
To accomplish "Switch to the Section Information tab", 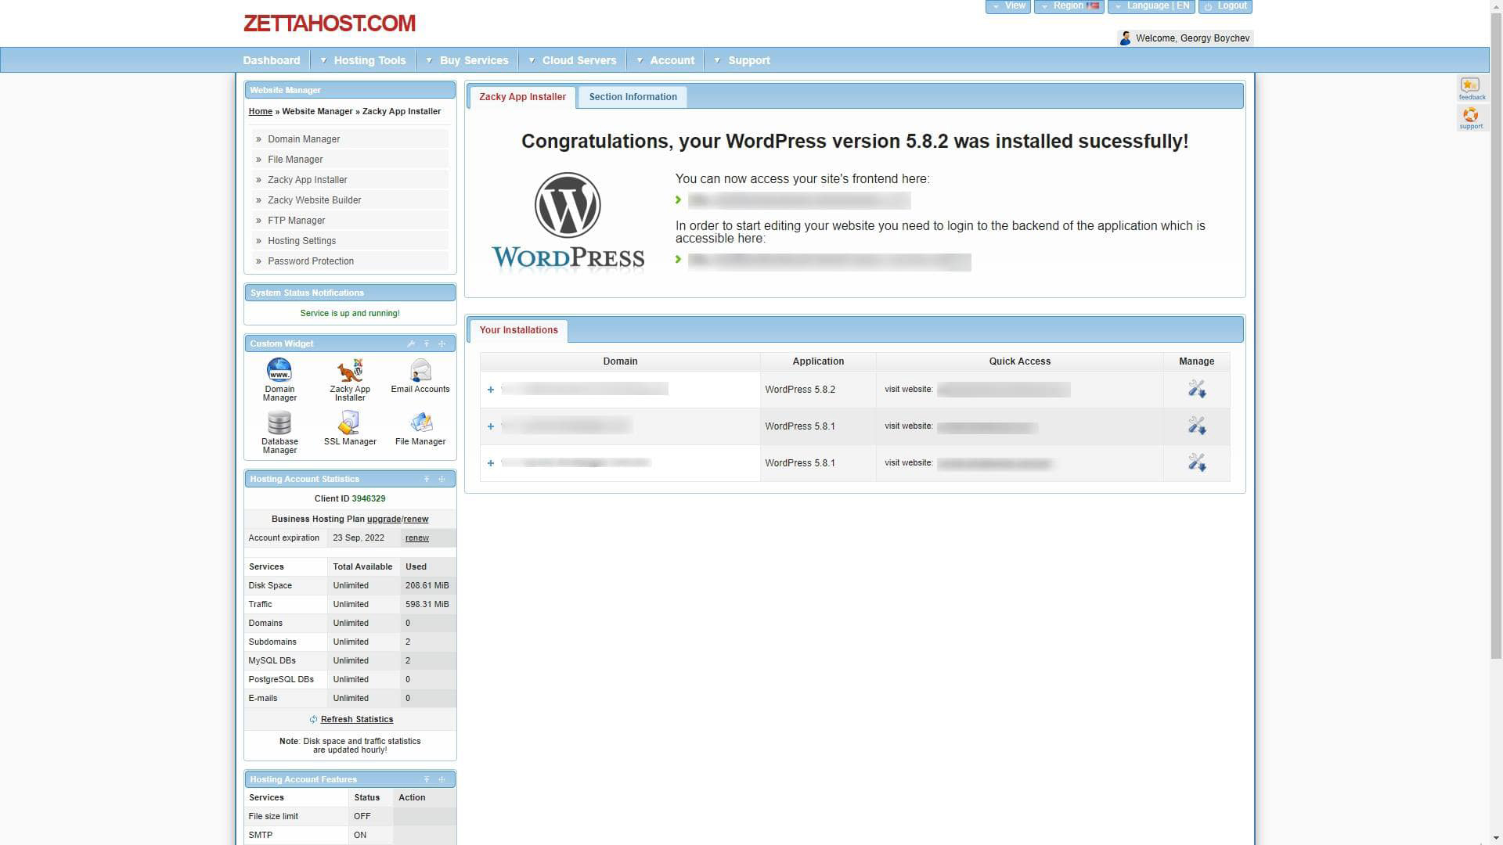I will 633,97.
